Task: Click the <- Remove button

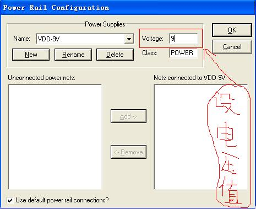Action: (x=128, y=152)
